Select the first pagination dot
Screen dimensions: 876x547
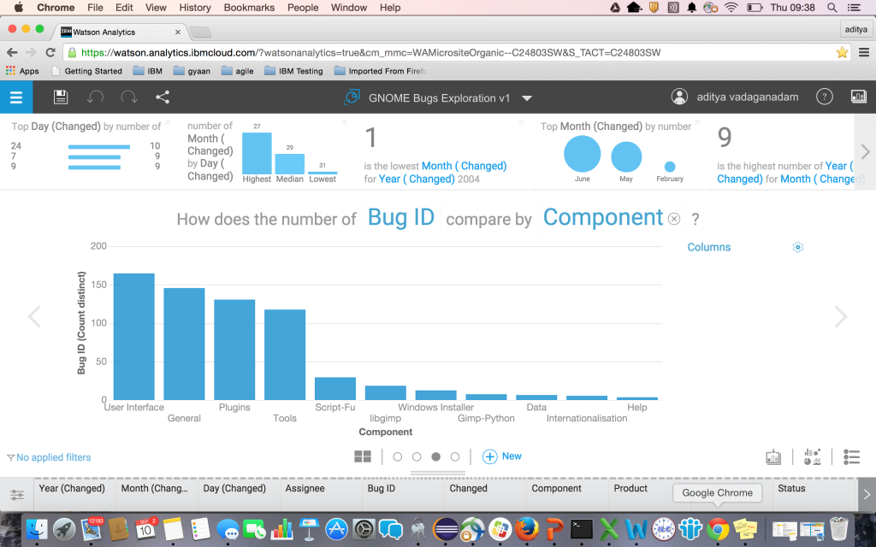click(x=397, y=456)
